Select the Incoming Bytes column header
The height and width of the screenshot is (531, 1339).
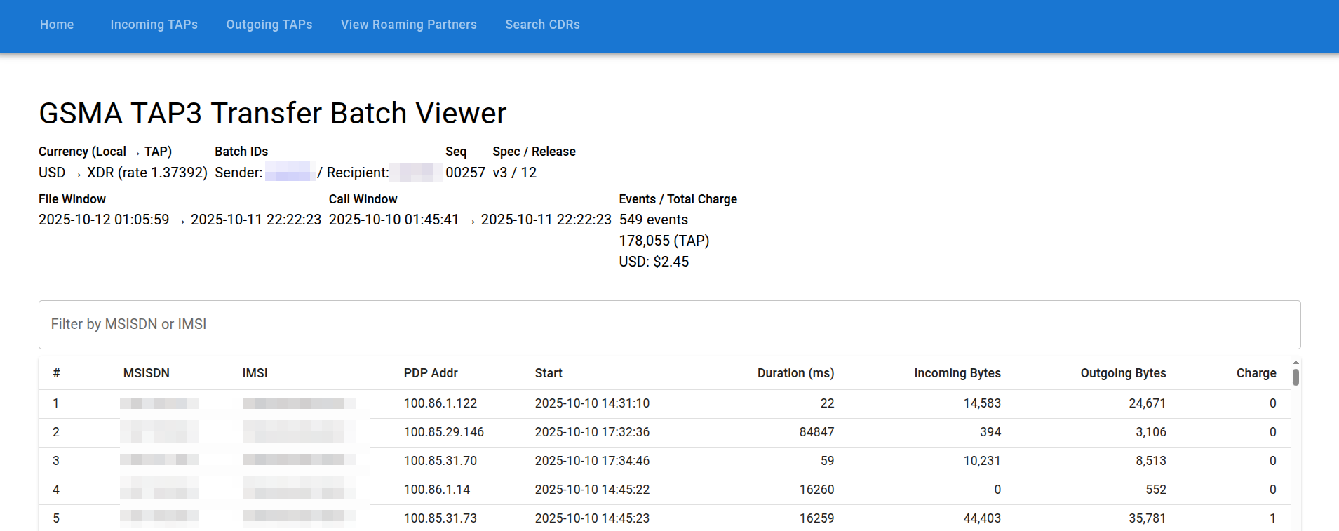957,373
